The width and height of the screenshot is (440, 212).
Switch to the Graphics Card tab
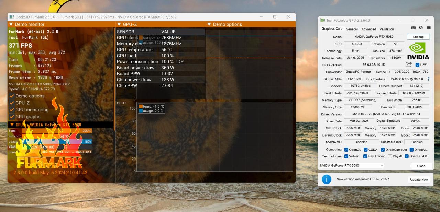(x=332, y=29)
